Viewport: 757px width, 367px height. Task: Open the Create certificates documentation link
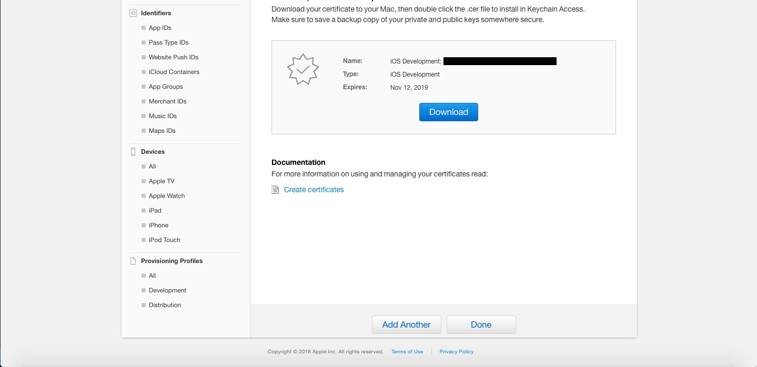click(x=314, y=190)
